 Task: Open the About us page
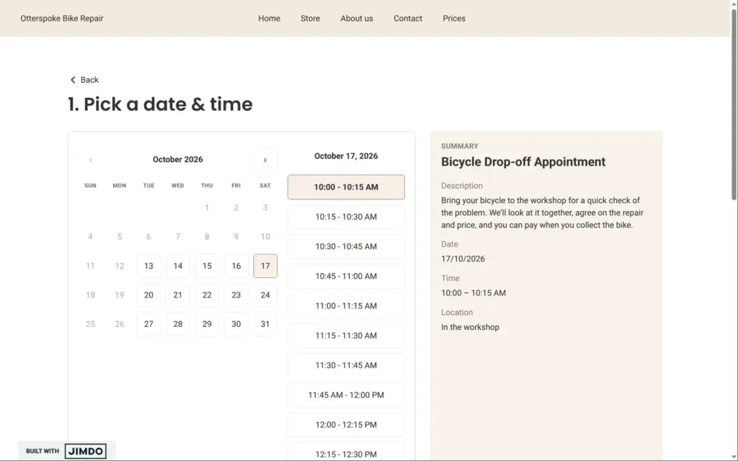357,18
